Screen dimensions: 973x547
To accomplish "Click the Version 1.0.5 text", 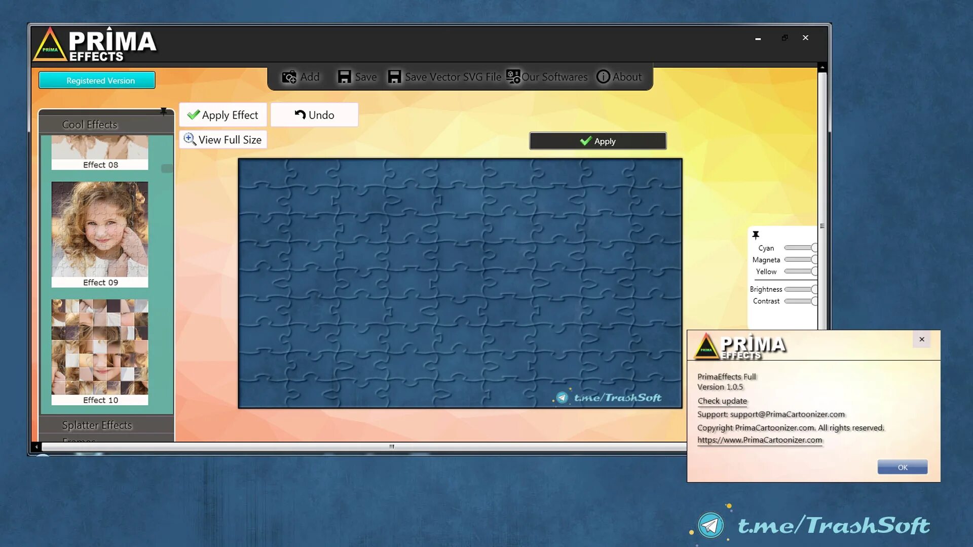I will 720,387.
